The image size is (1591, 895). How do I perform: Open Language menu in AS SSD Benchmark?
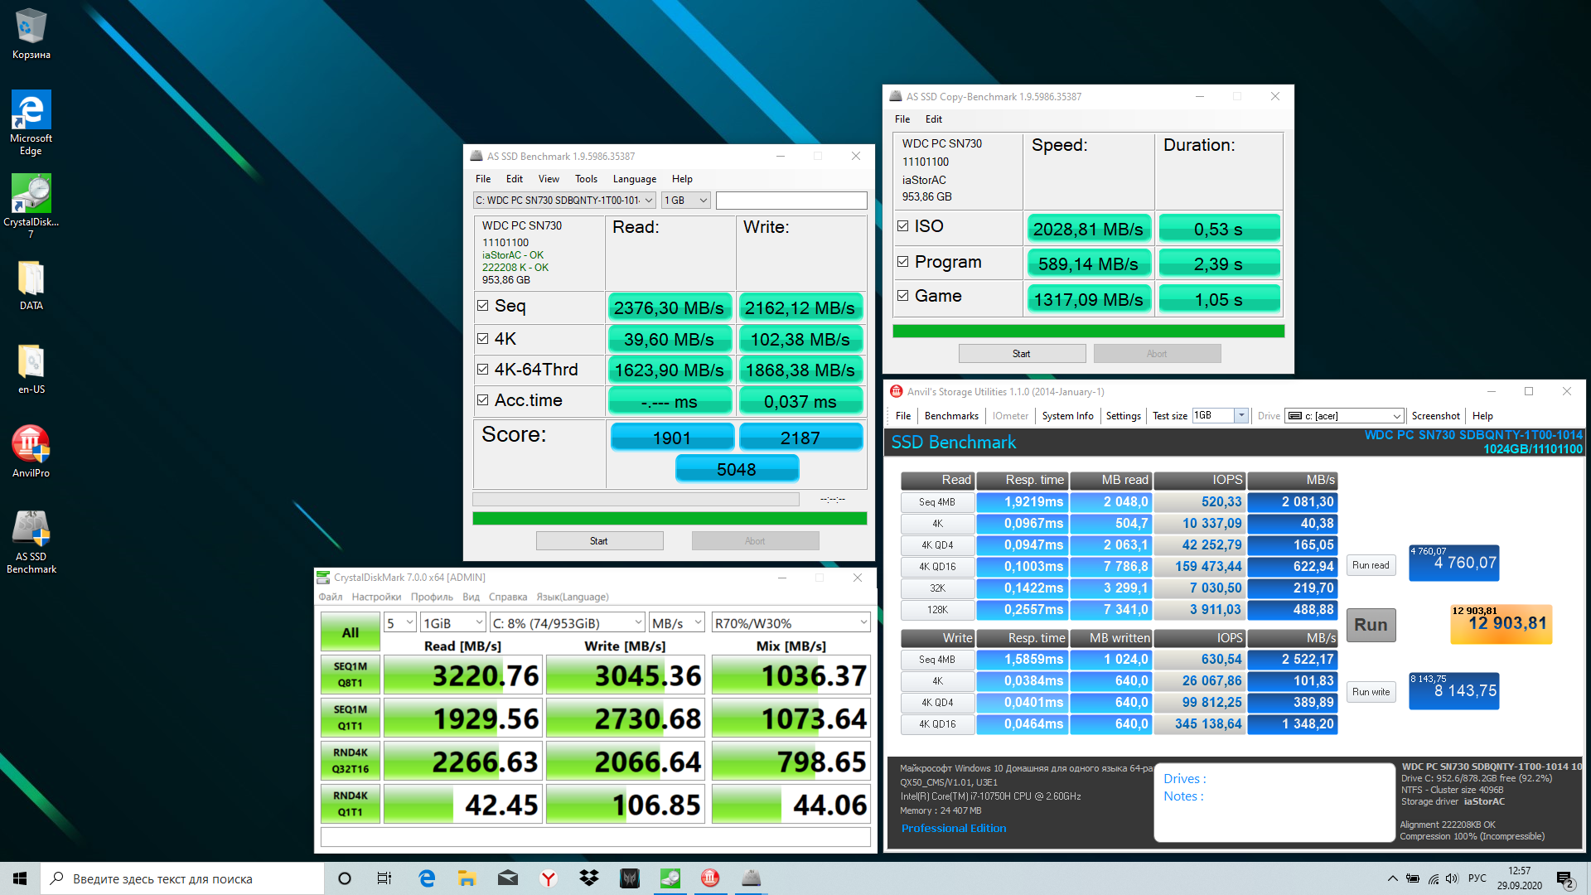coord(634,178)
